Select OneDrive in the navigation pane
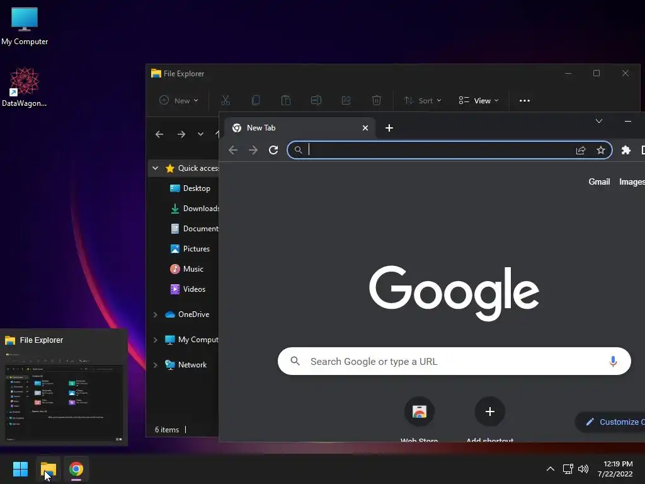The image size is (645, 484). (187, 314)
